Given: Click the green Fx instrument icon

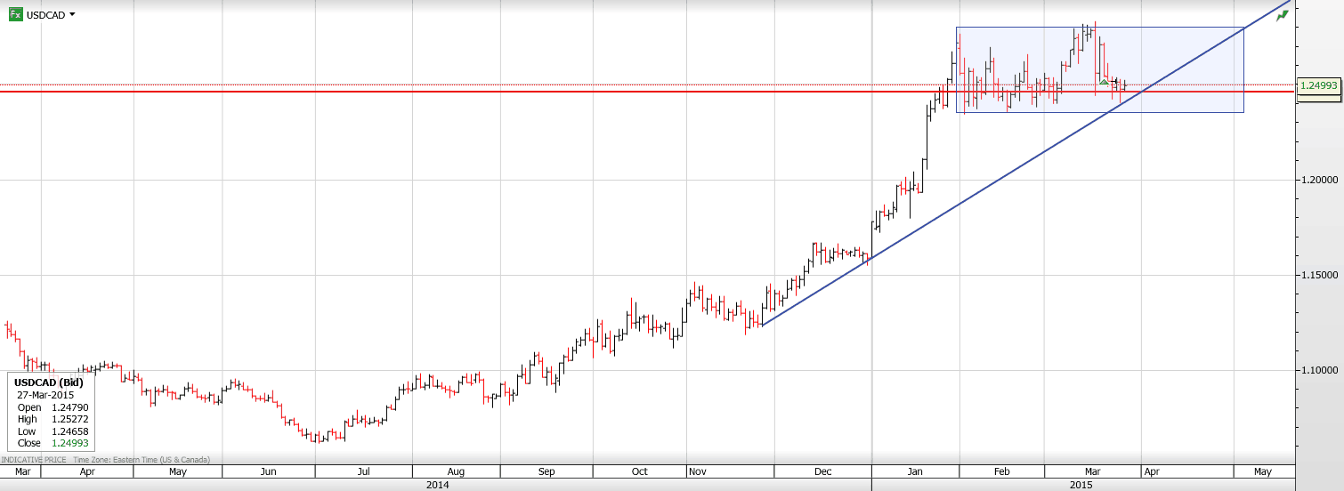Looking at the screenshot, I should pos(15,14).
